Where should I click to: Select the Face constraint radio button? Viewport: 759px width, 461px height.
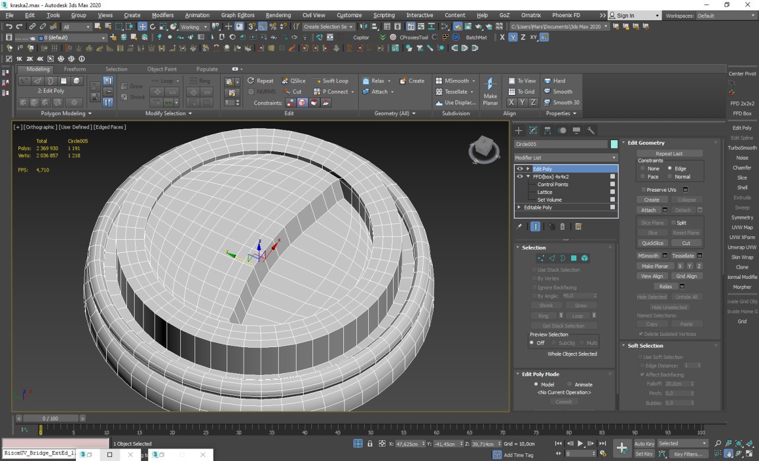point(642,176)
